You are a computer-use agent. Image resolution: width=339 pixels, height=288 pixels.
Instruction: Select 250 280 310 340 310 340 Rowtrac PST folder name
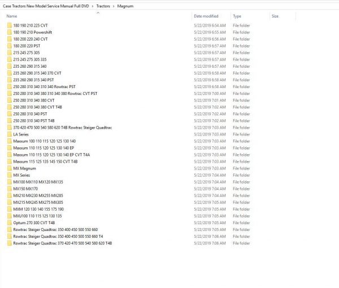point(44,86)
